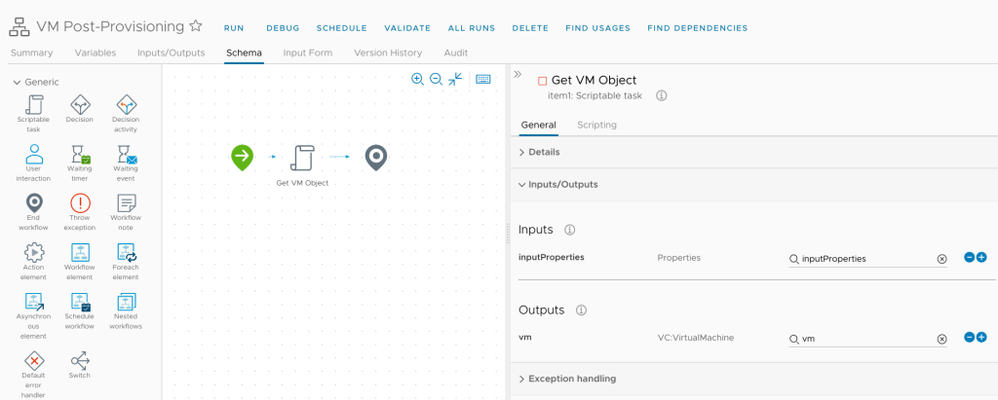Click the info icon beside Scriptable task
This screenshot has width=998, height=400.
(662, 95)
